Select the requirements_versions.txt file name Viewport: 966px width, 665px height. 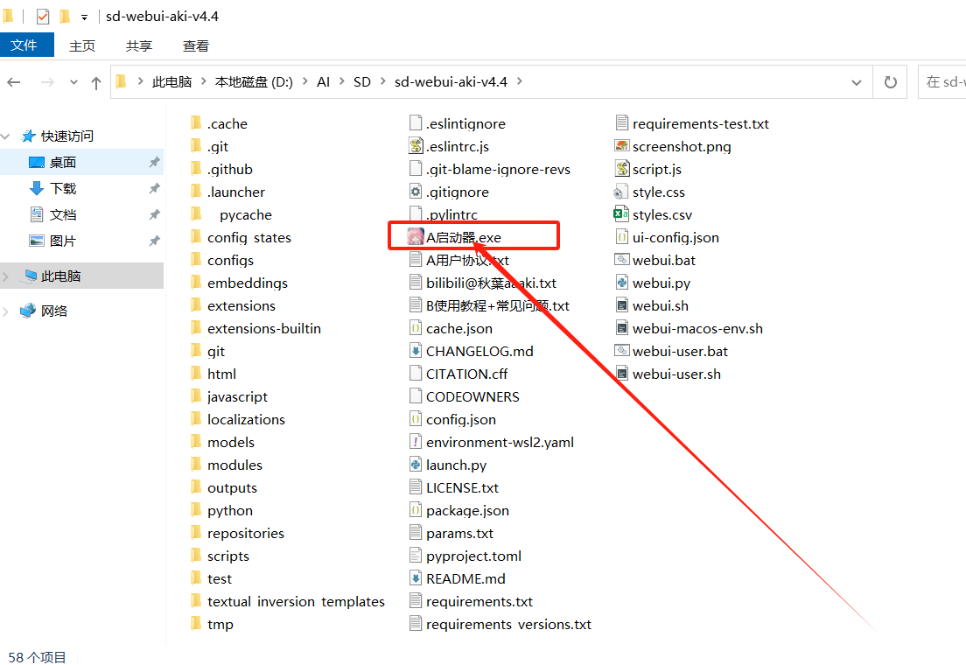(x=509, y=625)
